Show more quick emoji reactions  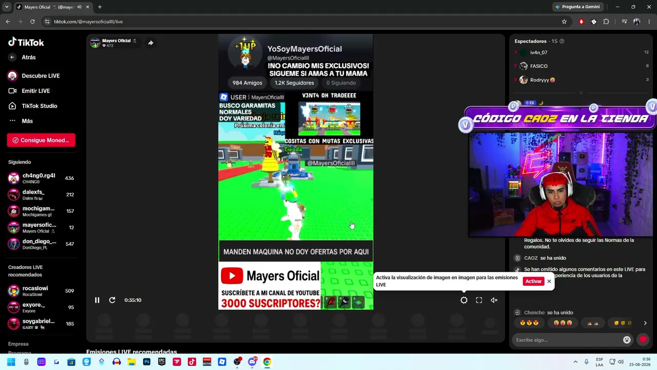point(645,323)
